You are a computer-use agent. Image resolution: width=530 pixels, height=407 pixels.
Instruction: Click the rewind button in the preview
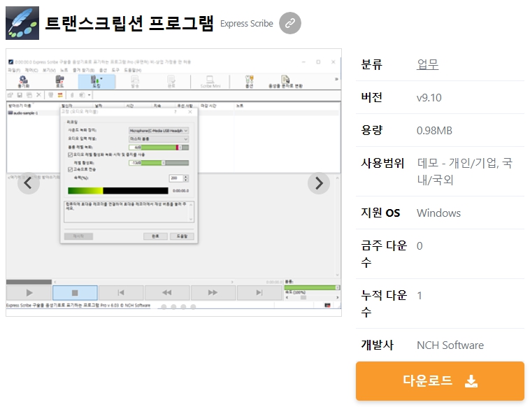pos(167,293)
